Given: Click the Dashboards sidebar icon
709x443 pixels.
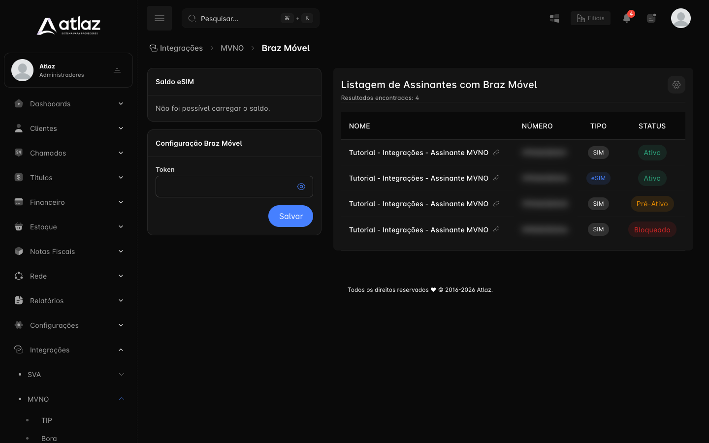Looking at the screenshot, I should click(19, 103).
